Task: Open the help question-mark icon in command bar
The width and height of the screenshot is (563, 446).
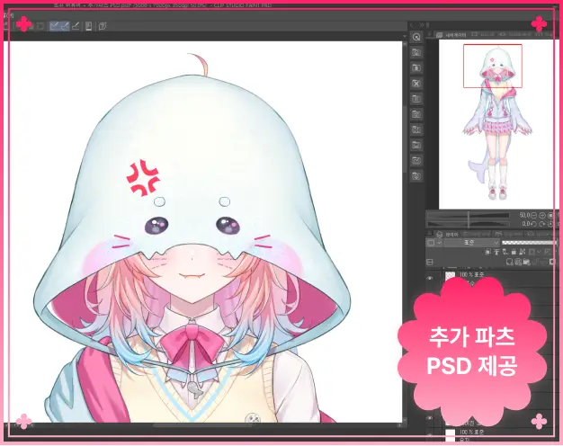Action: pos(103,26)
